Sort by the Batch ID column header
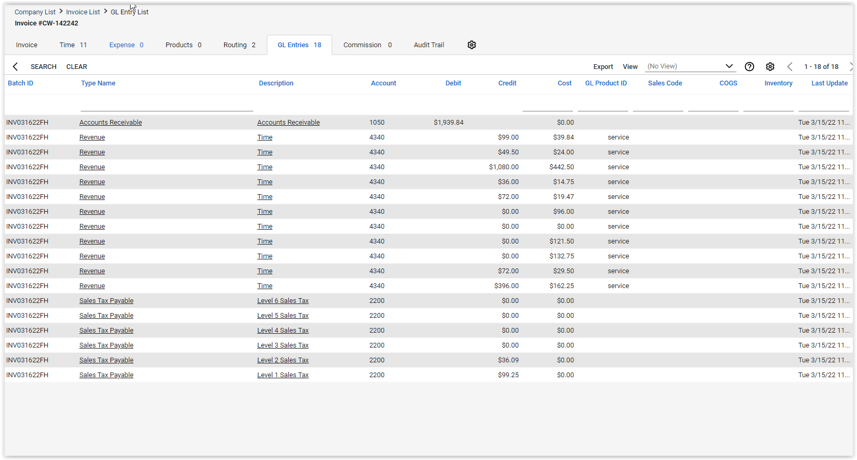Screen dimensions: 857x460 click(x=21, y=83)
